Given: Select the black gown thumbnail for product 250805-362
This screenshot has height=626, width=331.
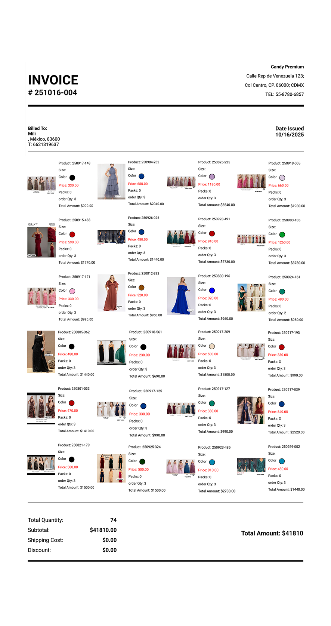Looking at the screenshot, I should (x=41, y=352).
